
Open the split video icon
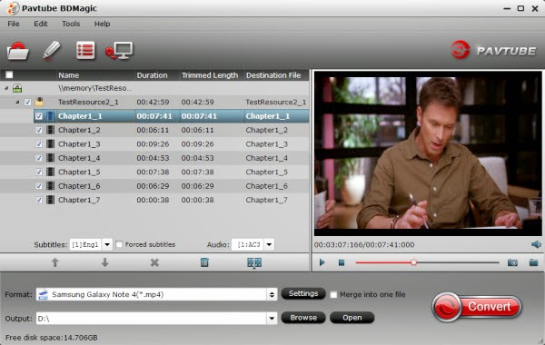coord(254,262)
